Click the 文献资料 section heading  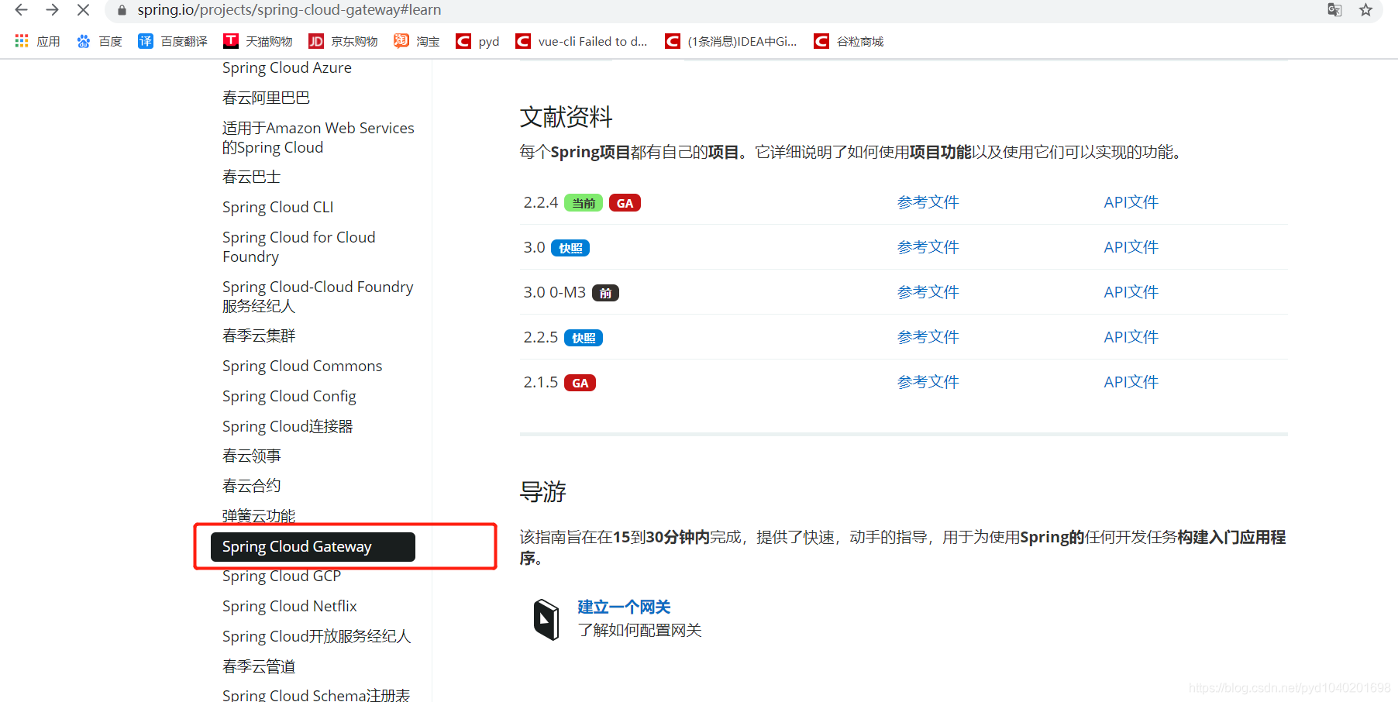(x=566, y=117)
